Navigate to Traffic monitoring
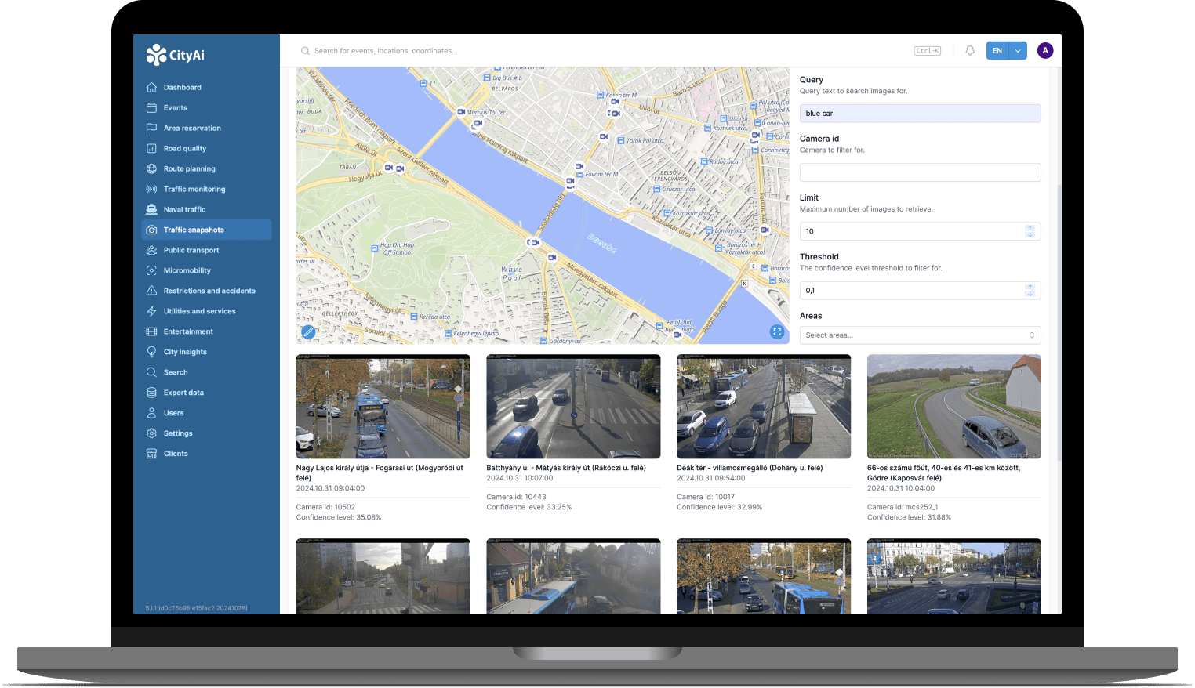Viewport: 1195px width, 688px height. [206, 190]
